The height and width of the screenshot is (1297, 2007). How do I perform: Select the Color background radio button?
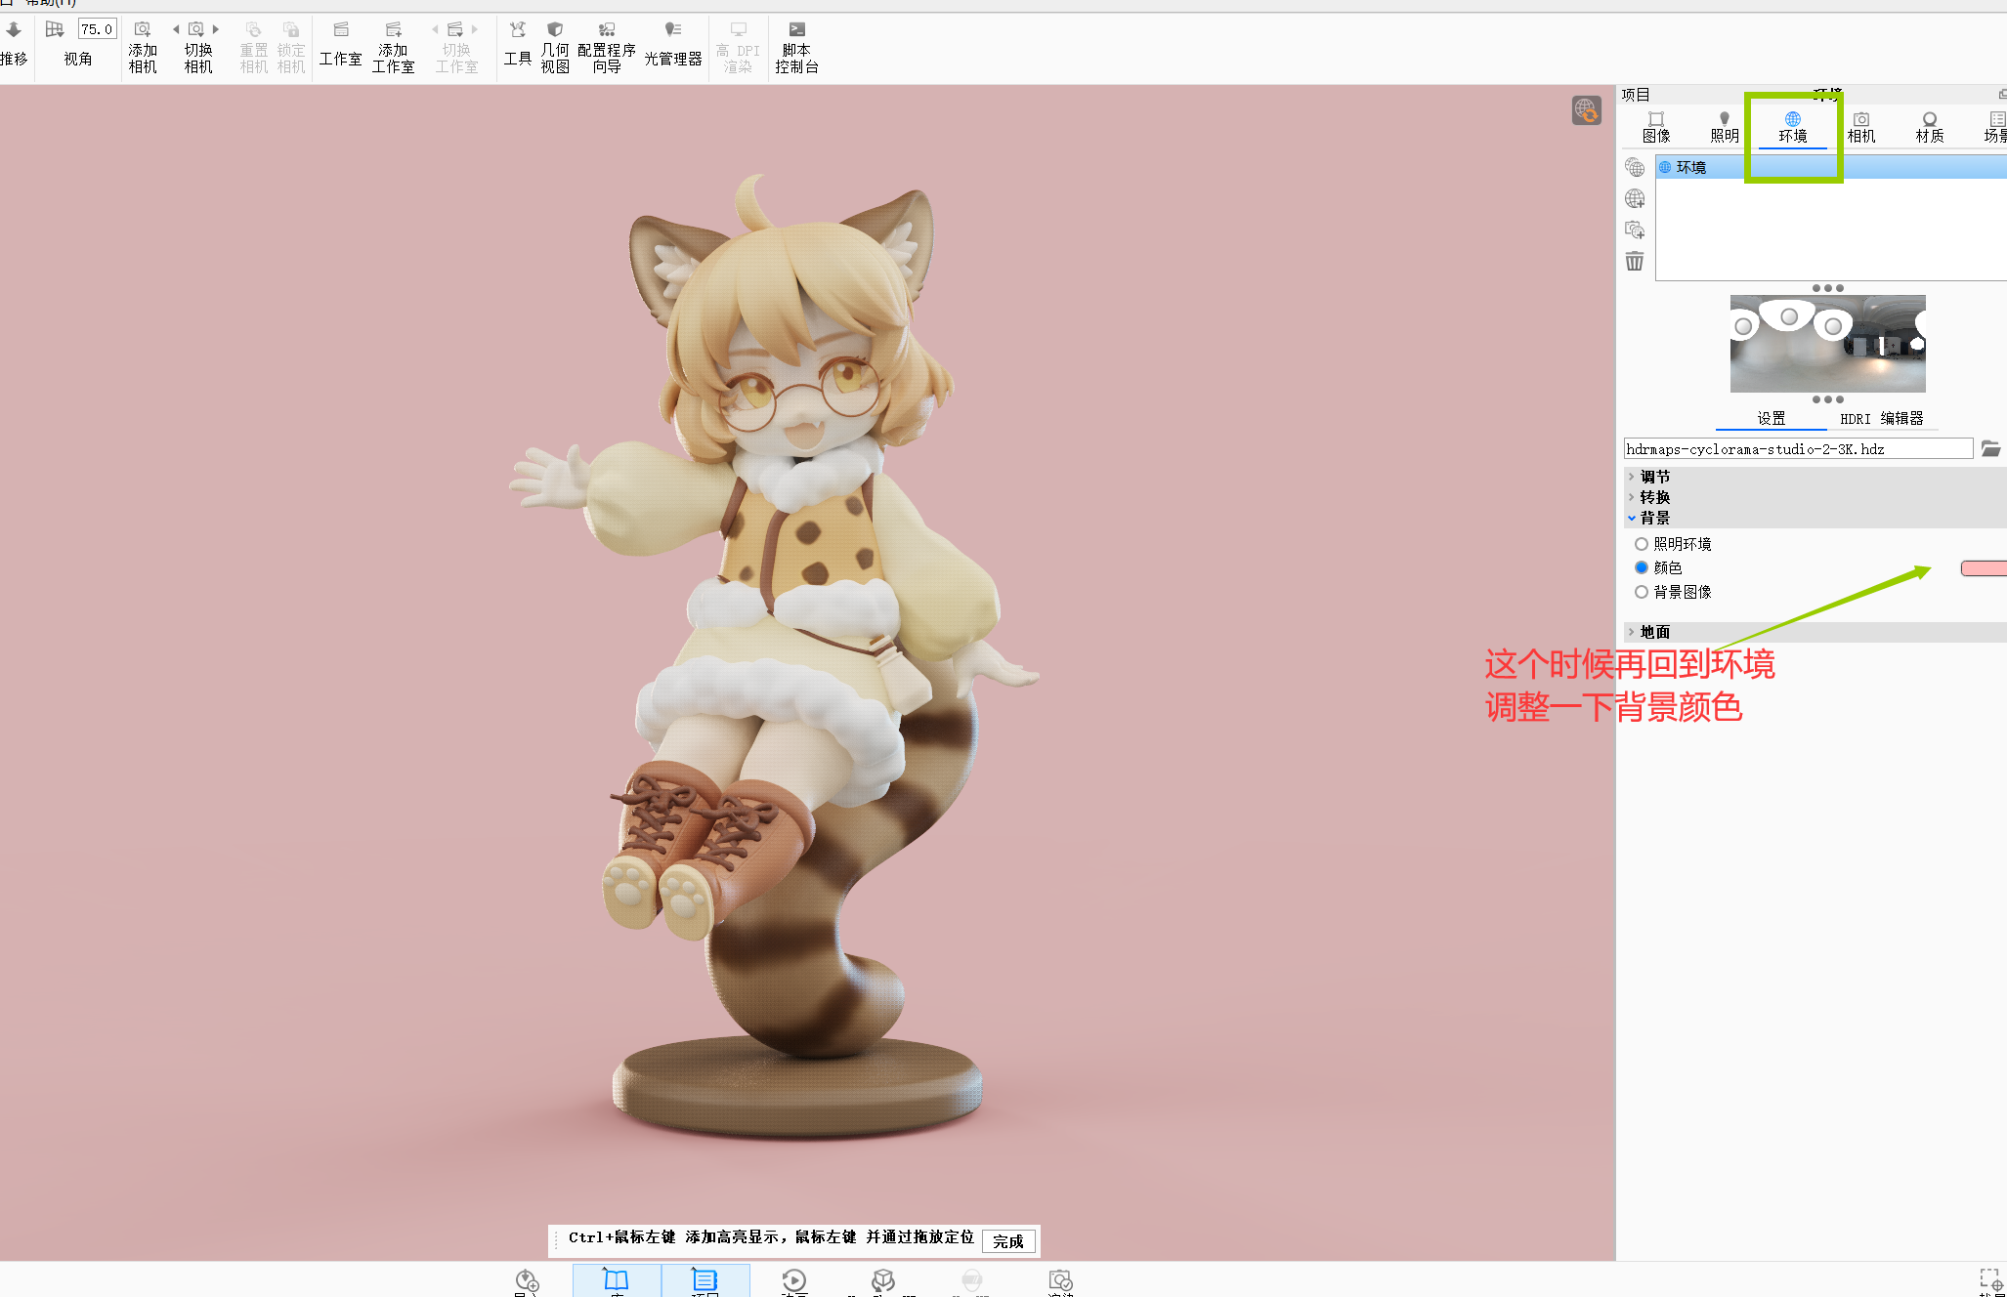[x=1642, y=567]
